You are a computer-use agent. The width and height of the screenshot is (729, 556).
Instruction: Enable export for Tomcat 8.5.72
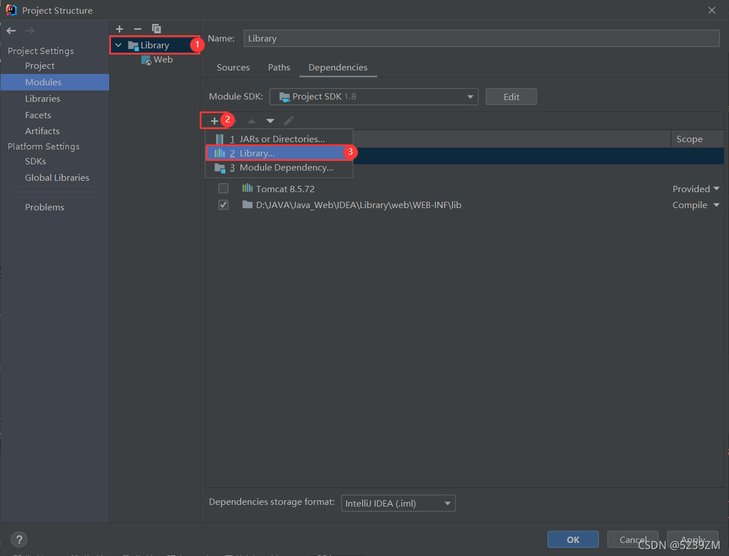click(x=223, y=188)
